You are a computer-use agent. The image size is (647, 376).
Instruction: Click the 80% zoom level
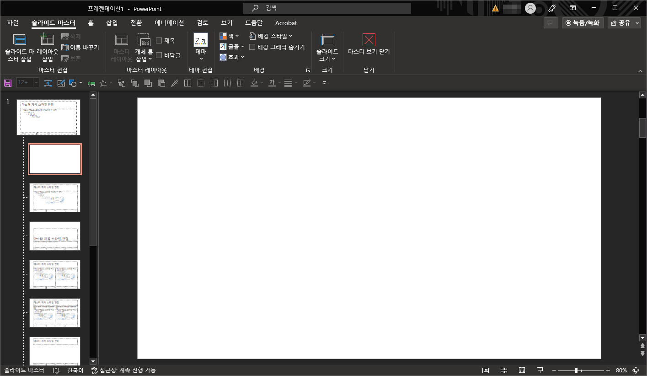click(621, 370)
